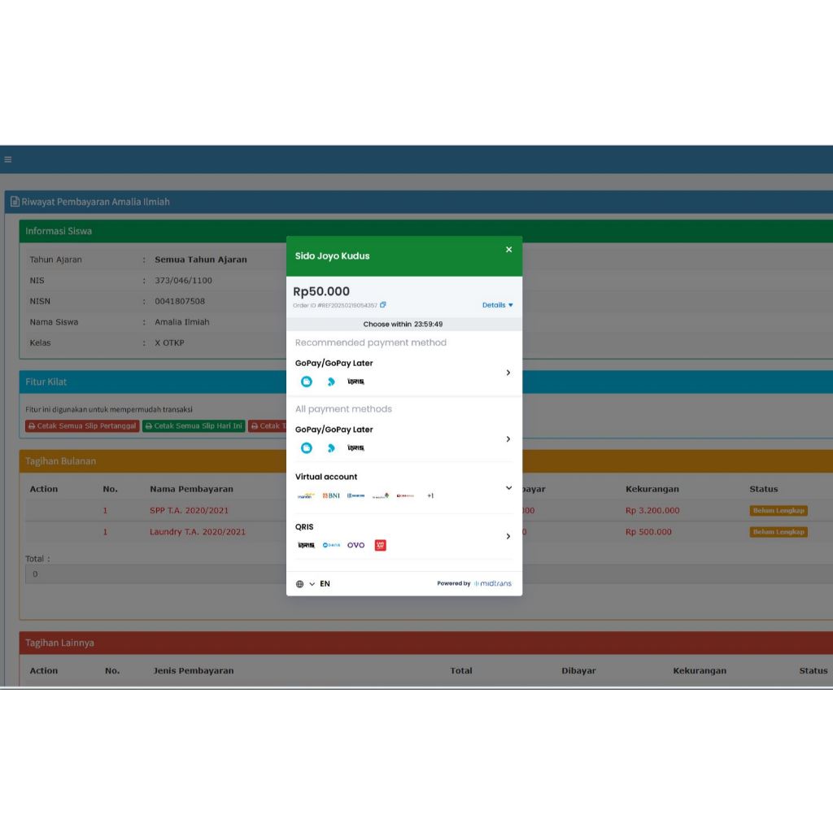833x833 pixels.
Task: Open the recommended GoPay/GoPay Later chevron
Action: (x=508, y=373)
